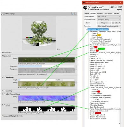Switch to the Cuda Devices tab
The width and height of the screenshot is (124, 127).
[x=108, y=14]
